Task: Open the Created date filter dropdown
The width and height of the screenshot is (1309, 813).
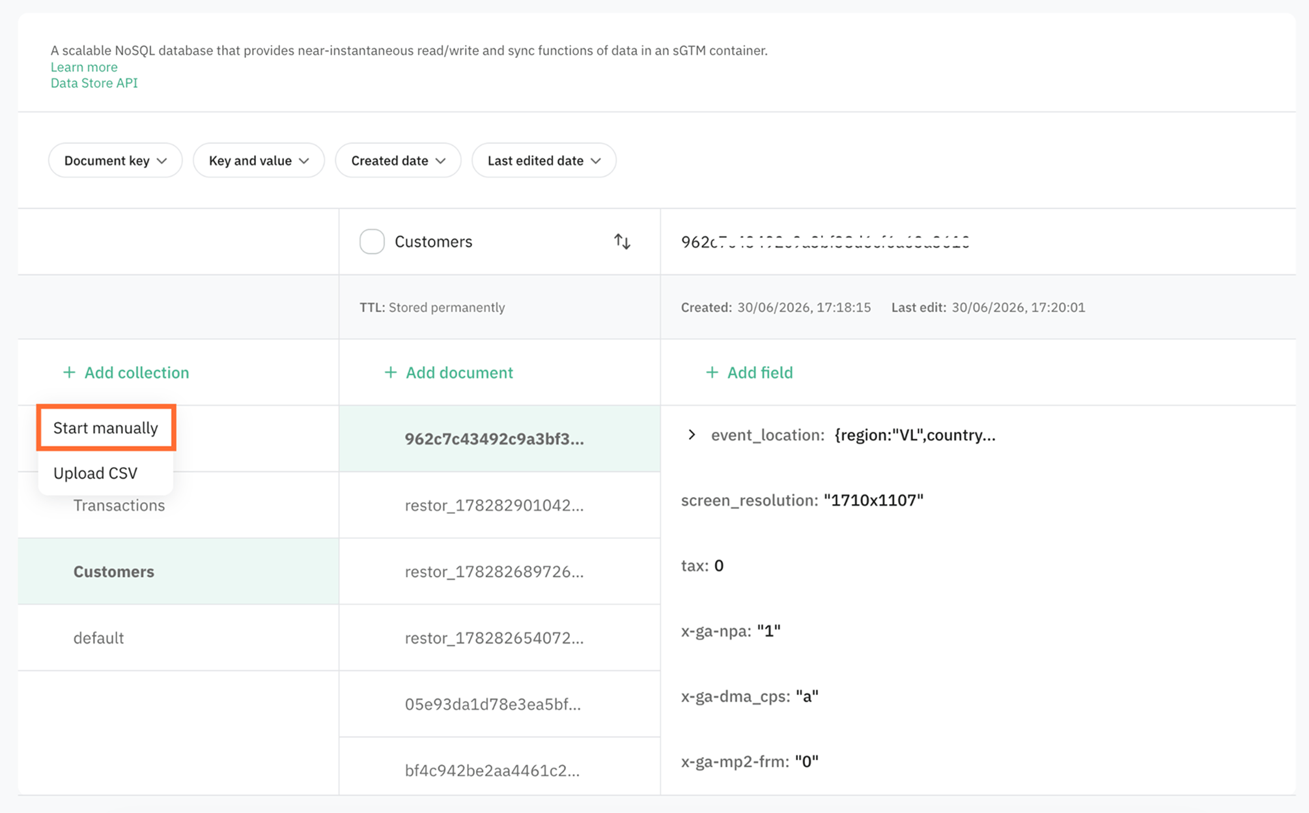Action: (398, 160)
